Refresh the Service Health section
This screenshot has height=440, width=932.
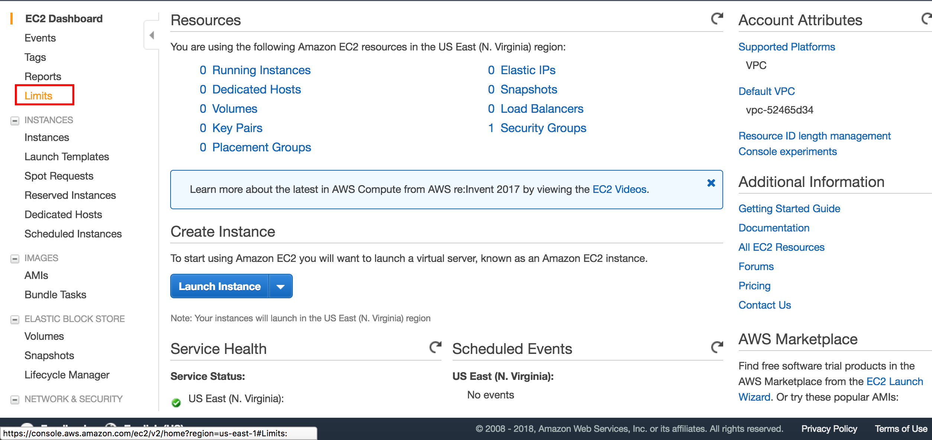(x=435, y=347)
